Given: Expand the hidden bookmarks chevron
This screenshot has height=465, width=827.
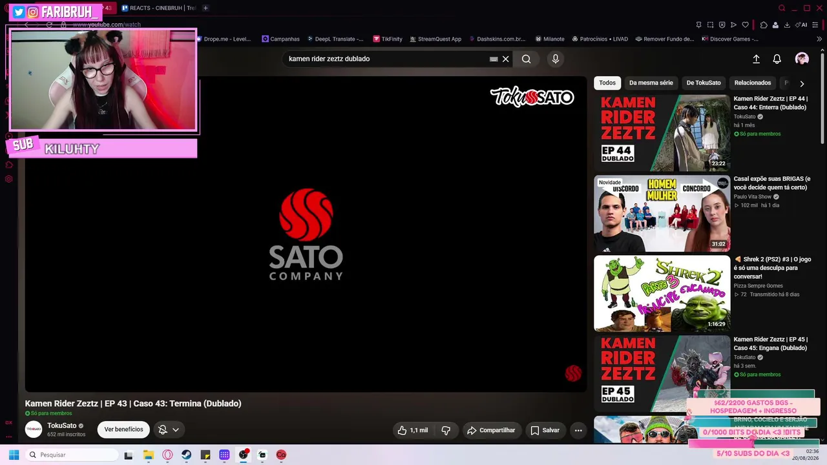Looking at the screenshot, I should (x=819, y=39).
